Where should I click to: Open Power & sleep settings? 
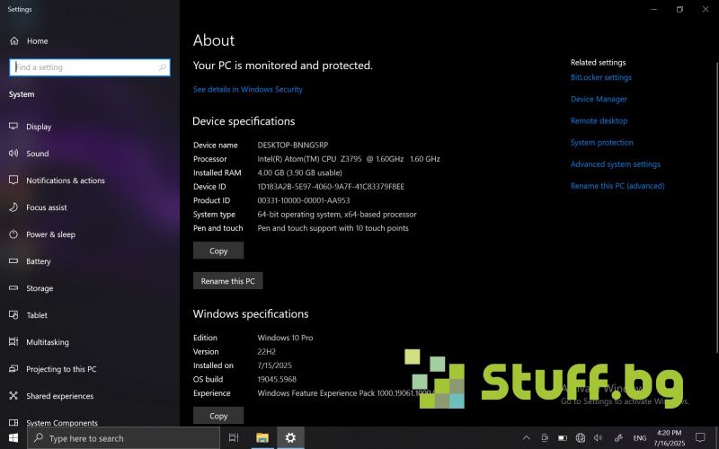(x=50, y=234)
